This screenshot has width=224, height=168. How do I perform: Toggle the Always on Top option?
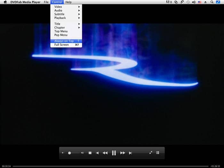pos(66,41)
